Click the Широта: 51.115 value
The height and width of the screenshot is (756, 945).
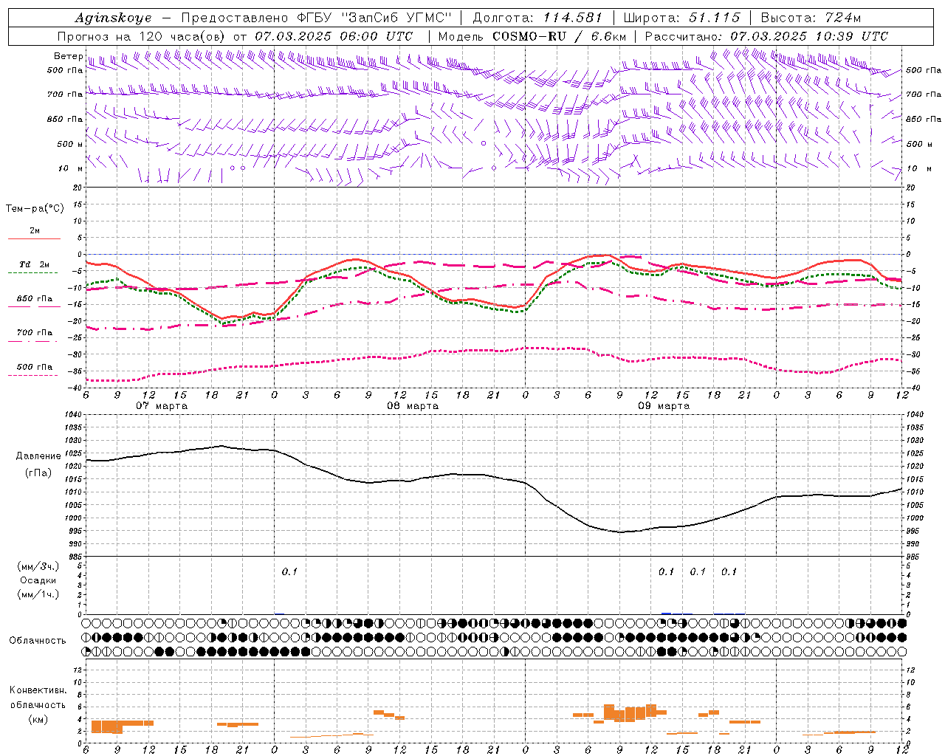pyautogui.click(x=681, y=18)
